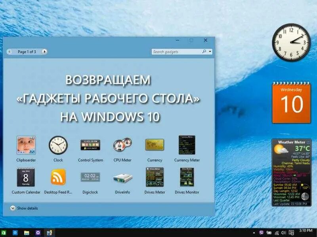
Task: Open the network Wi-Fi tray icon
Action: 277,233
